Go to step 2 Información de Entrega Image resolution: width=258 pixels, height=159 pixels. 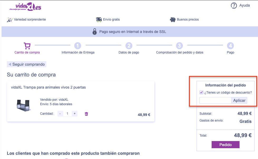coord(78,46)
